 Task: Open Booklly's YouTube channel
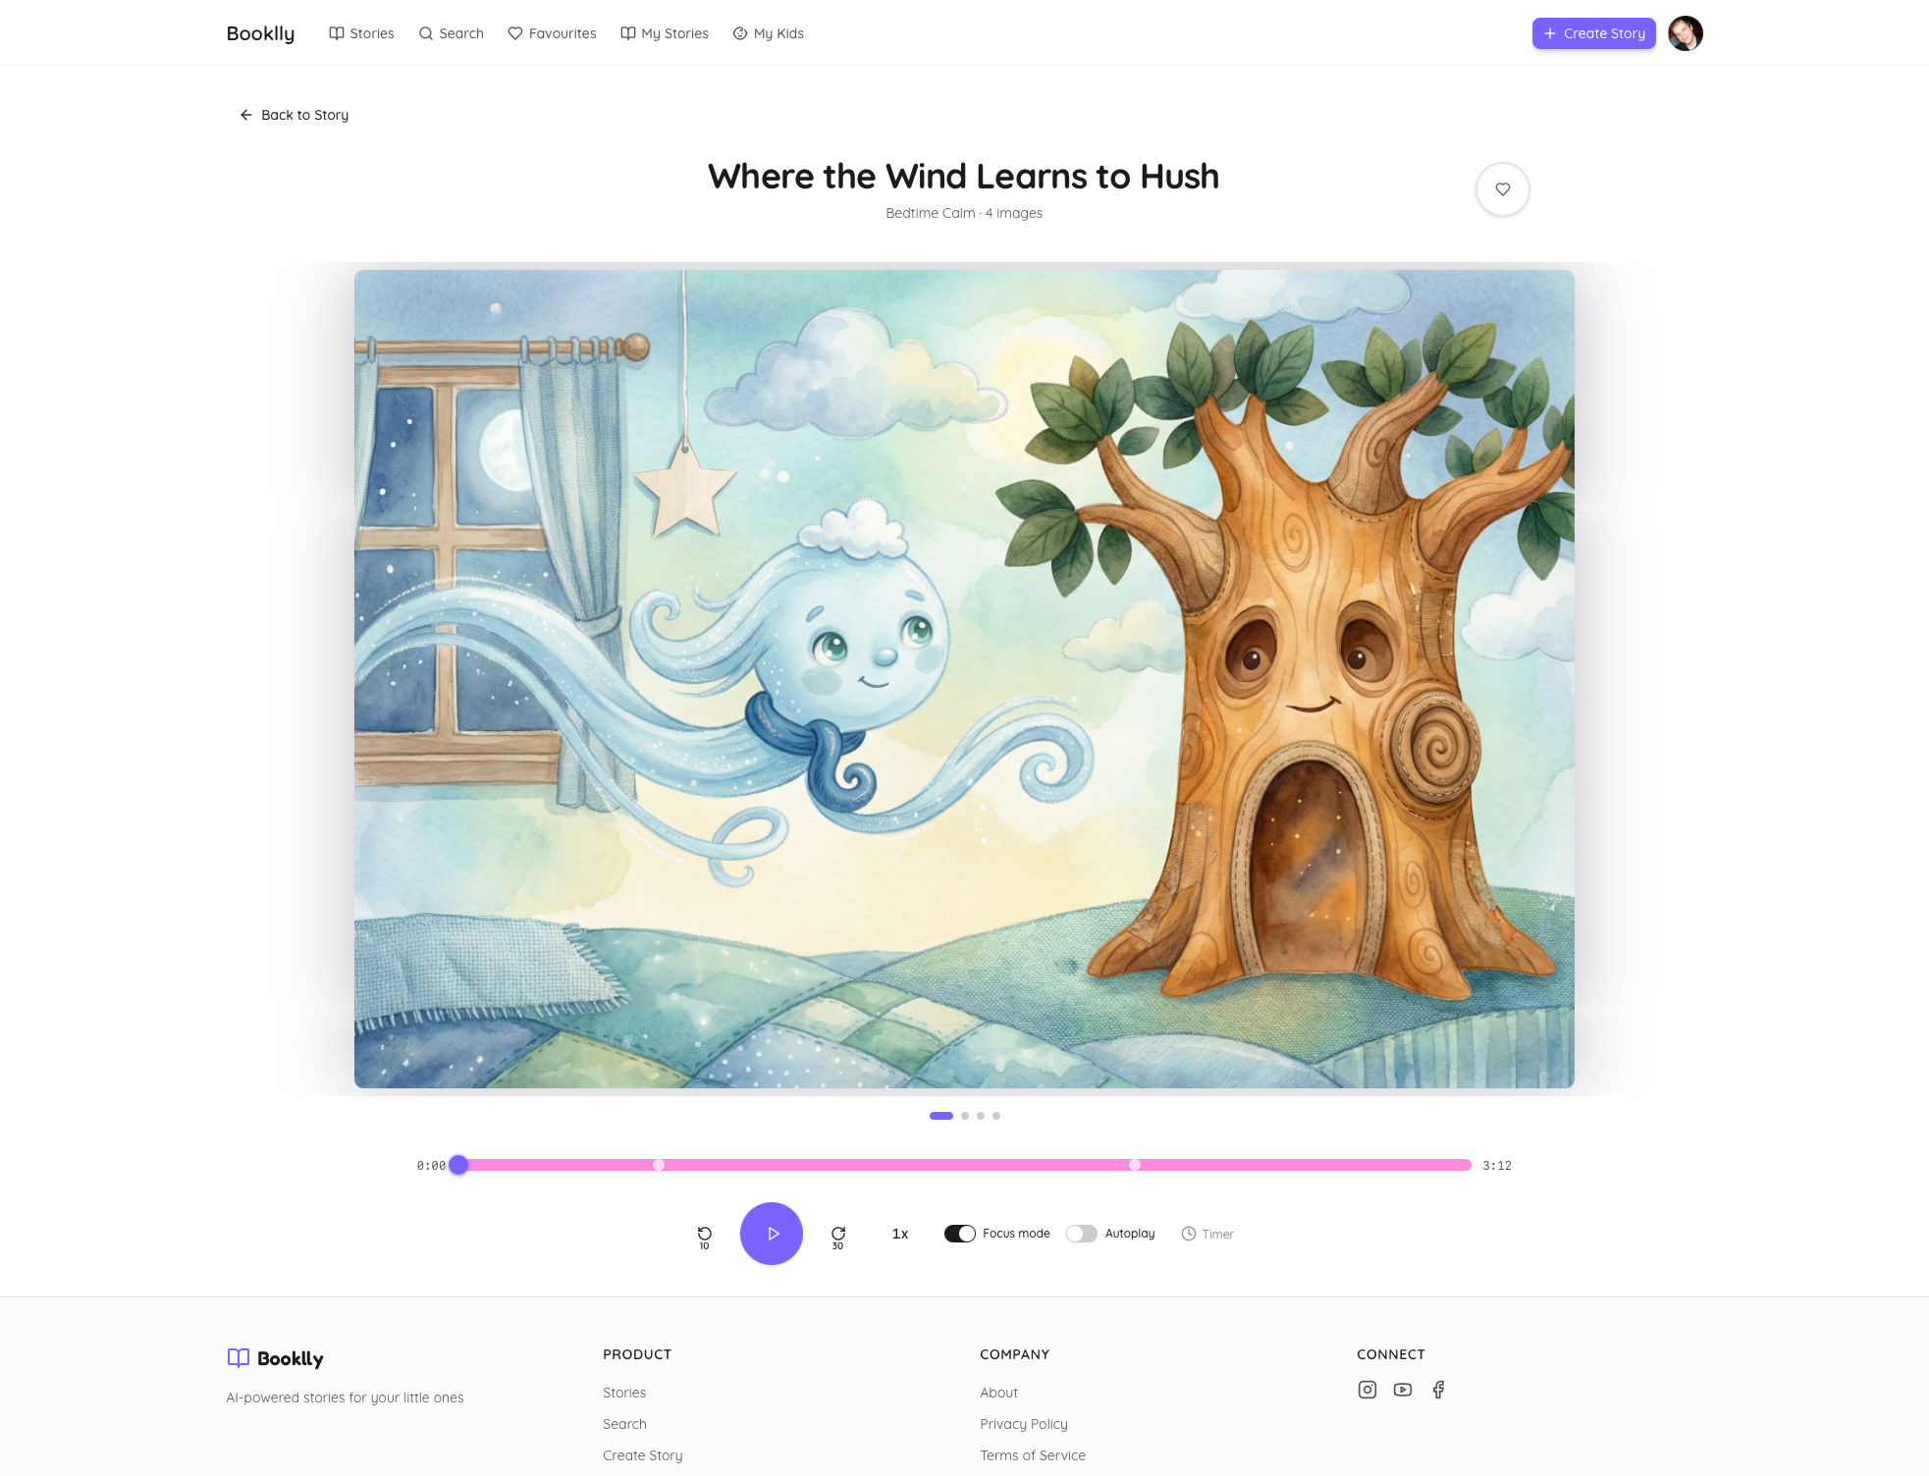(1402, 1389)
